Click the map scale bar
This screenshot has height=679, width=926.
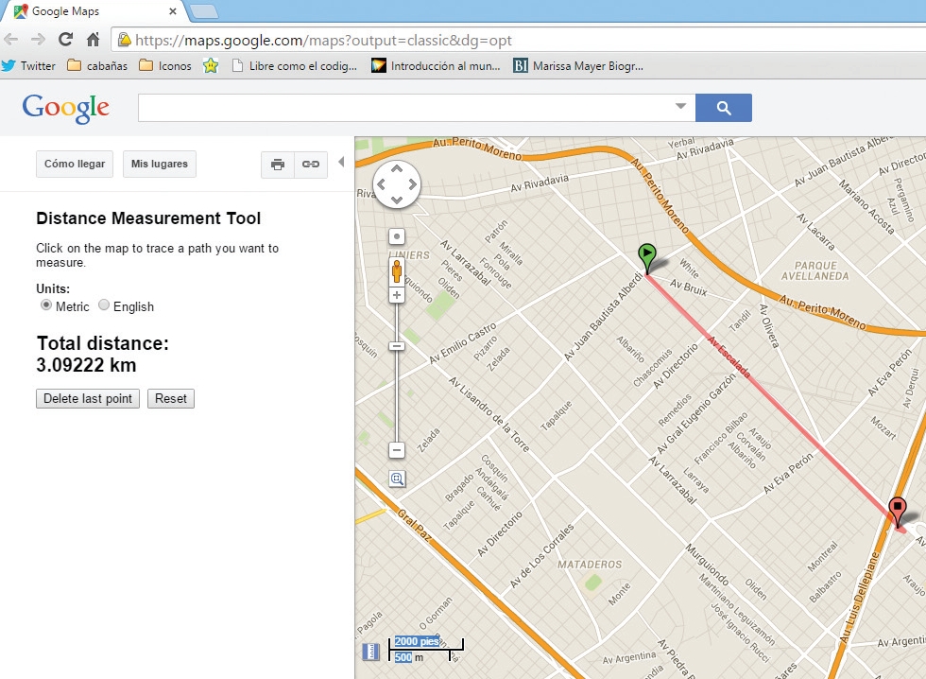coord(426,649)
